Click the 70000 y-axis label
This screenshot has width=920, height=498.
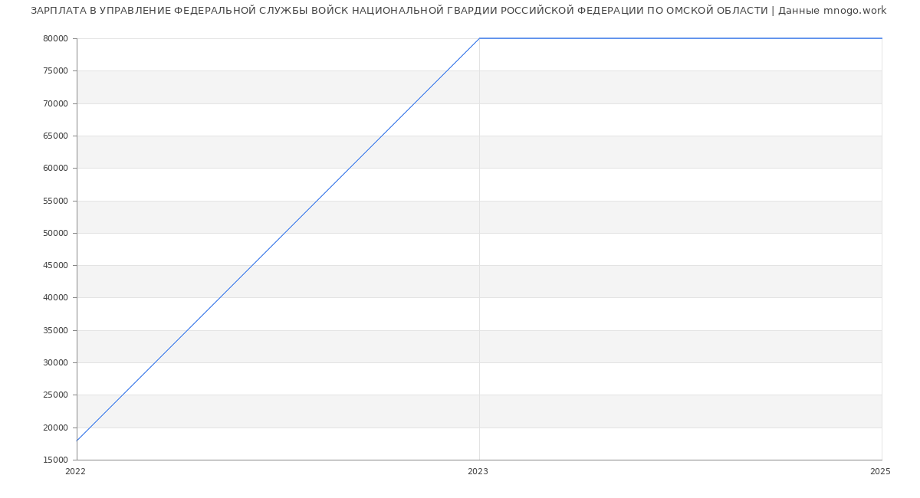pos(55,103)
